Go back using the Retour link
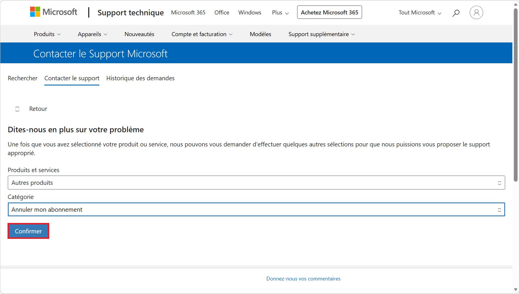519x294 pixels. click(38, 109)
